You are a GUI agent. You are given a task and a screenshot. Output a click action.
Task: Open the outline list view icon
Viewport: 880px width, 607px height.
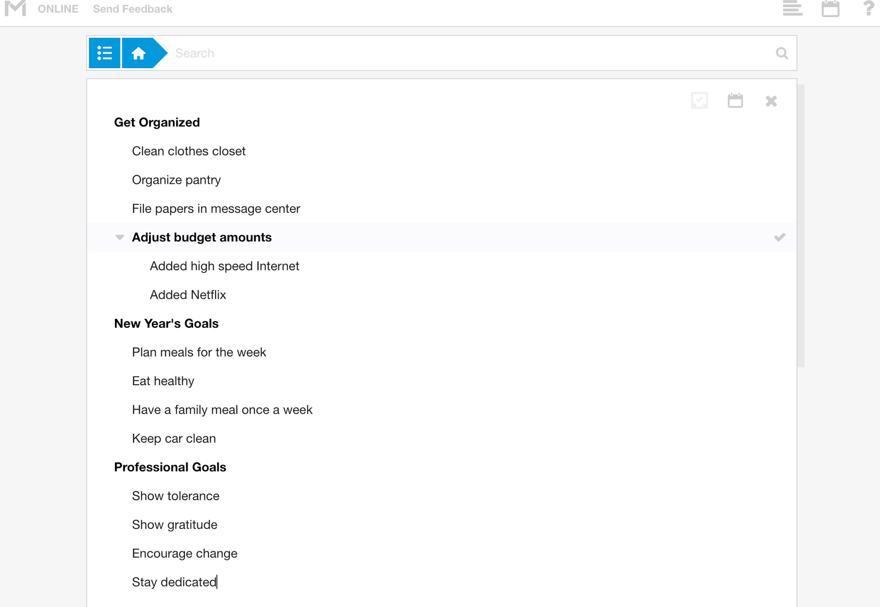[x=105, y=53]
